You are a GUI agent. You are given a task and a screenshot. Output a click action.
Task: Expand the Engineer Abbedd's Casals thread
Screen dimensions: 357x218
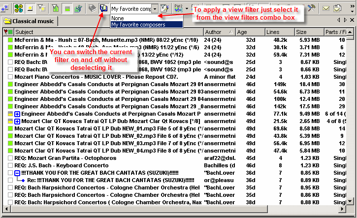[18, 114]
